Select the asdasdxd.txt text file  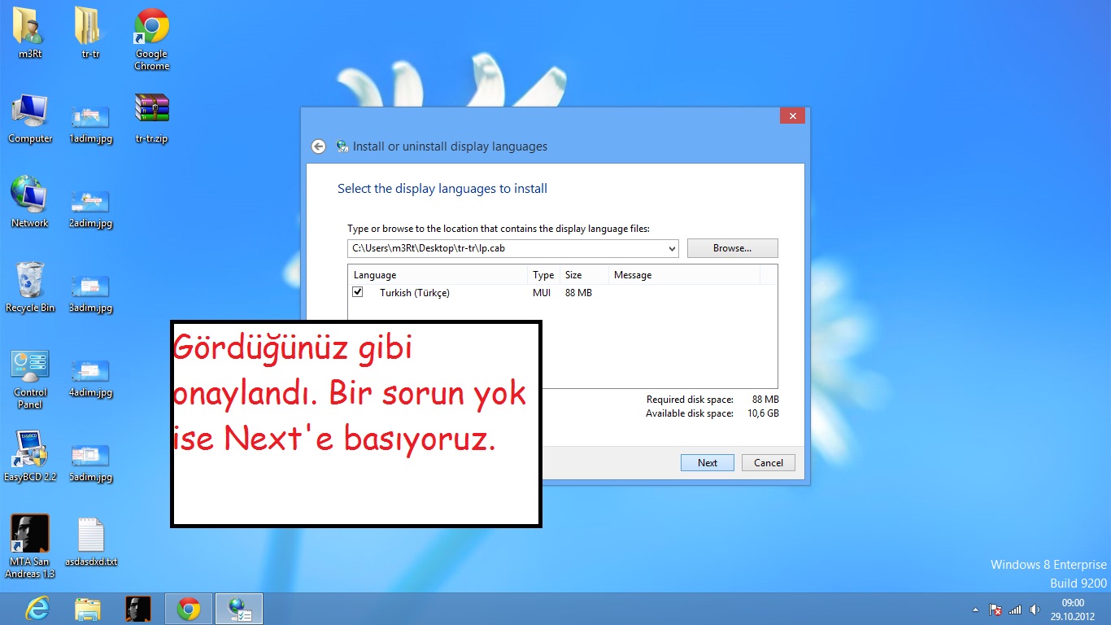[90, 541]
